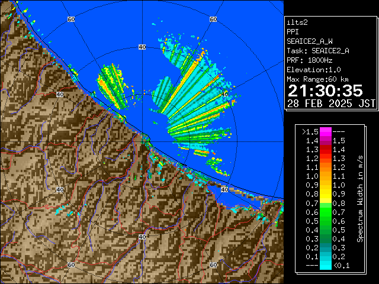Click the 21:30:35 timestamp
The image size is (379, 284).
[325, 91]
